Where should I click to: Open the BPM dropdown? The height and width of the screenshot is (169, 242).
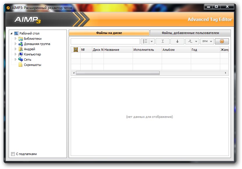(x=207, y=42)
